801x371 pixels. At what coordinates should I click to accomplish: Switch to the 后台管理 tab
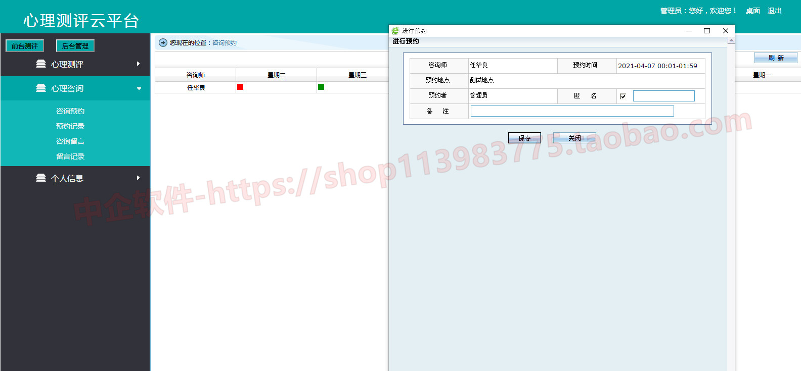point(75,46)
